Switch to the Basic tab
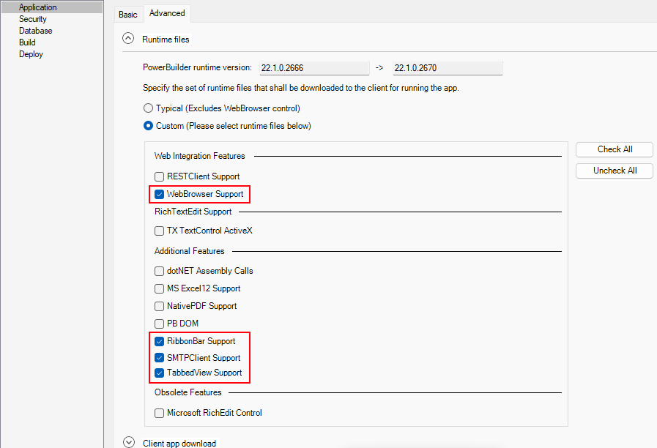 click(127, 15)
